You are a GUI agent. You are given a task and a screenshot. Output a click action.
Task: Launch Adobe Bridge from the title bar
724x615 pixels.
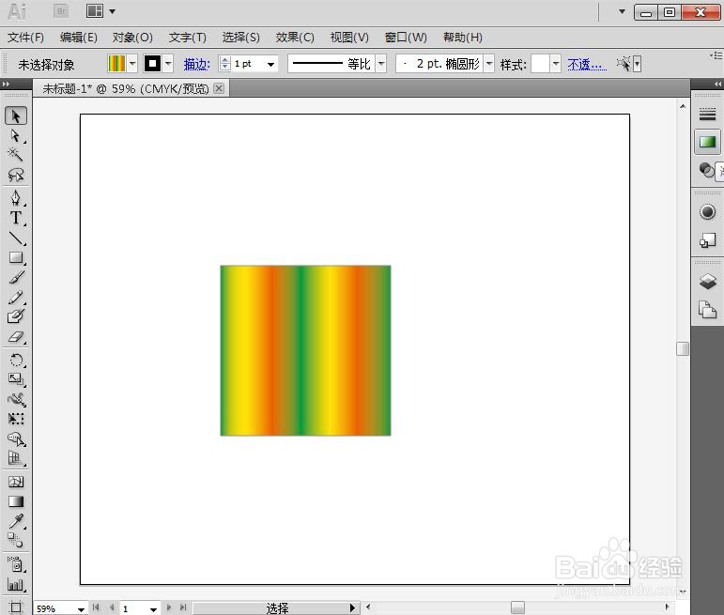point(61,11)
